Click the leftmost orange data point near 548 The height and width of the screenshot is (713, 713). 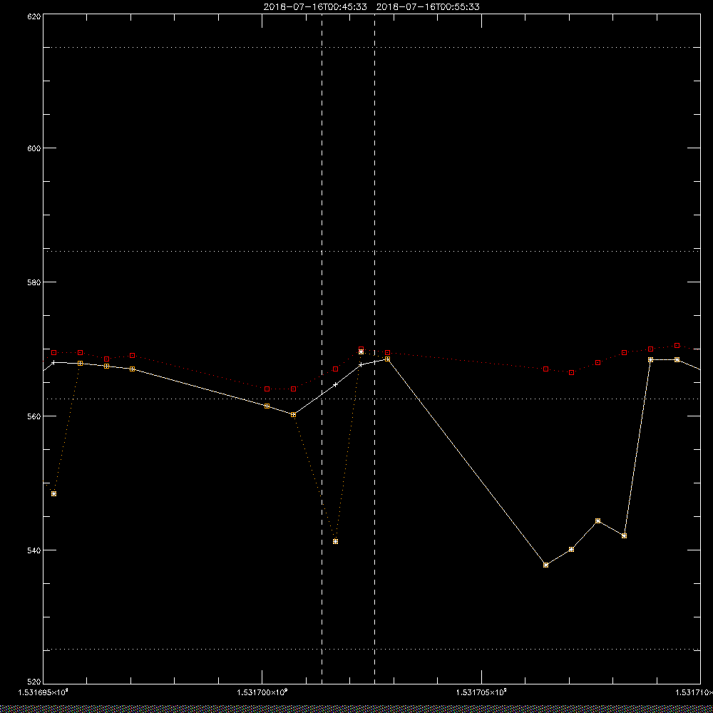tap(53, 494)
